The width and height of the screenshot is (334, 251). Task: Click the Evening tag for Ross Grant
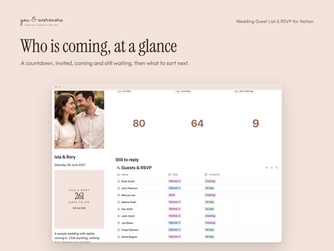pos(210,181)
